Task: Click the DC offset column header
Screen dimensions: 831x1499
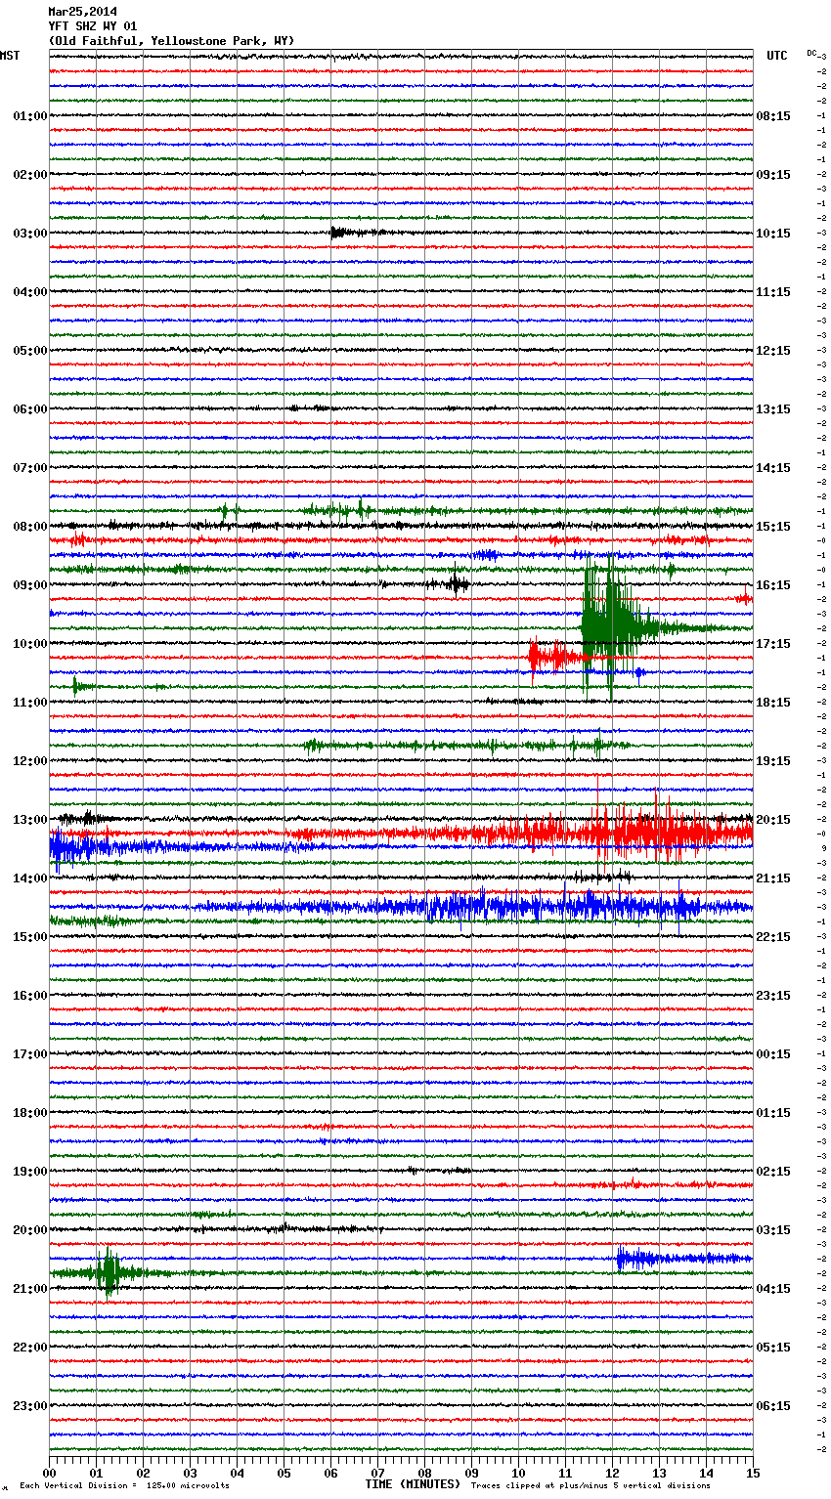Action: coord(811,53)
